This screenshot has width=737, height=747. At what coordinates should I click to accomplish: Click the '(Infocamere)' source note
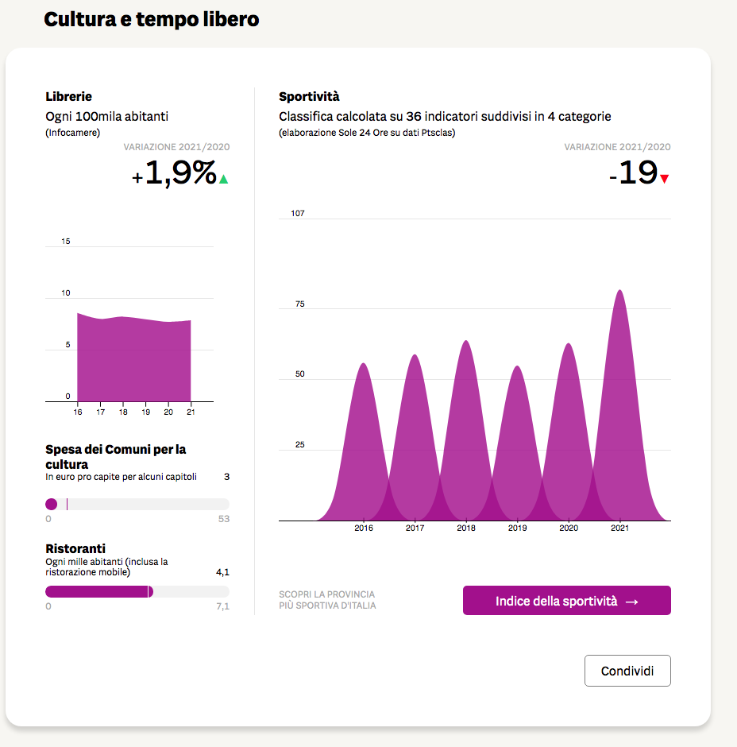click(x=73, y=133)
